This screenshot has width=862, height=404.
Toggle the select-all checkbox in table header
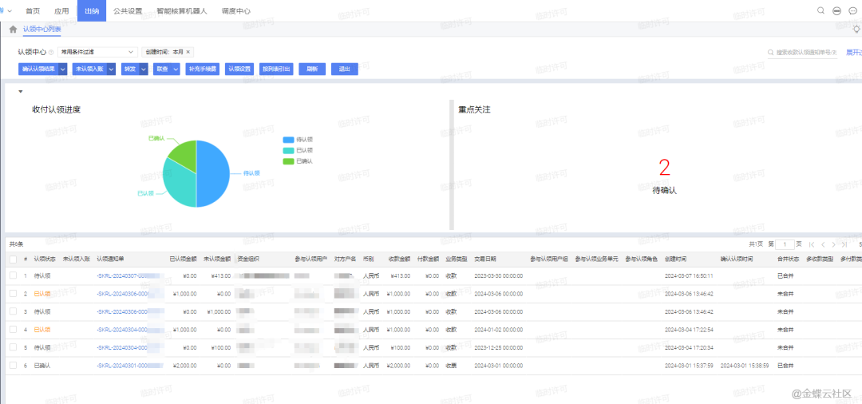[13, 259]
